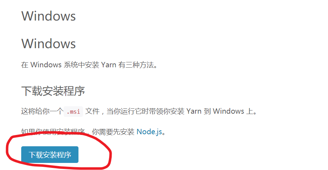Click the word Yarn in the intro sentence
Screen dimensions: 328x170
[x=109, y=65]
